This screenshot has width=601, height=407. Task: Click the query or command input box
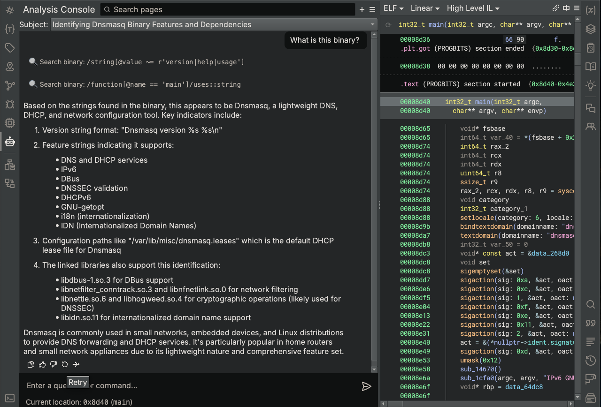click(x=190, y=385)
